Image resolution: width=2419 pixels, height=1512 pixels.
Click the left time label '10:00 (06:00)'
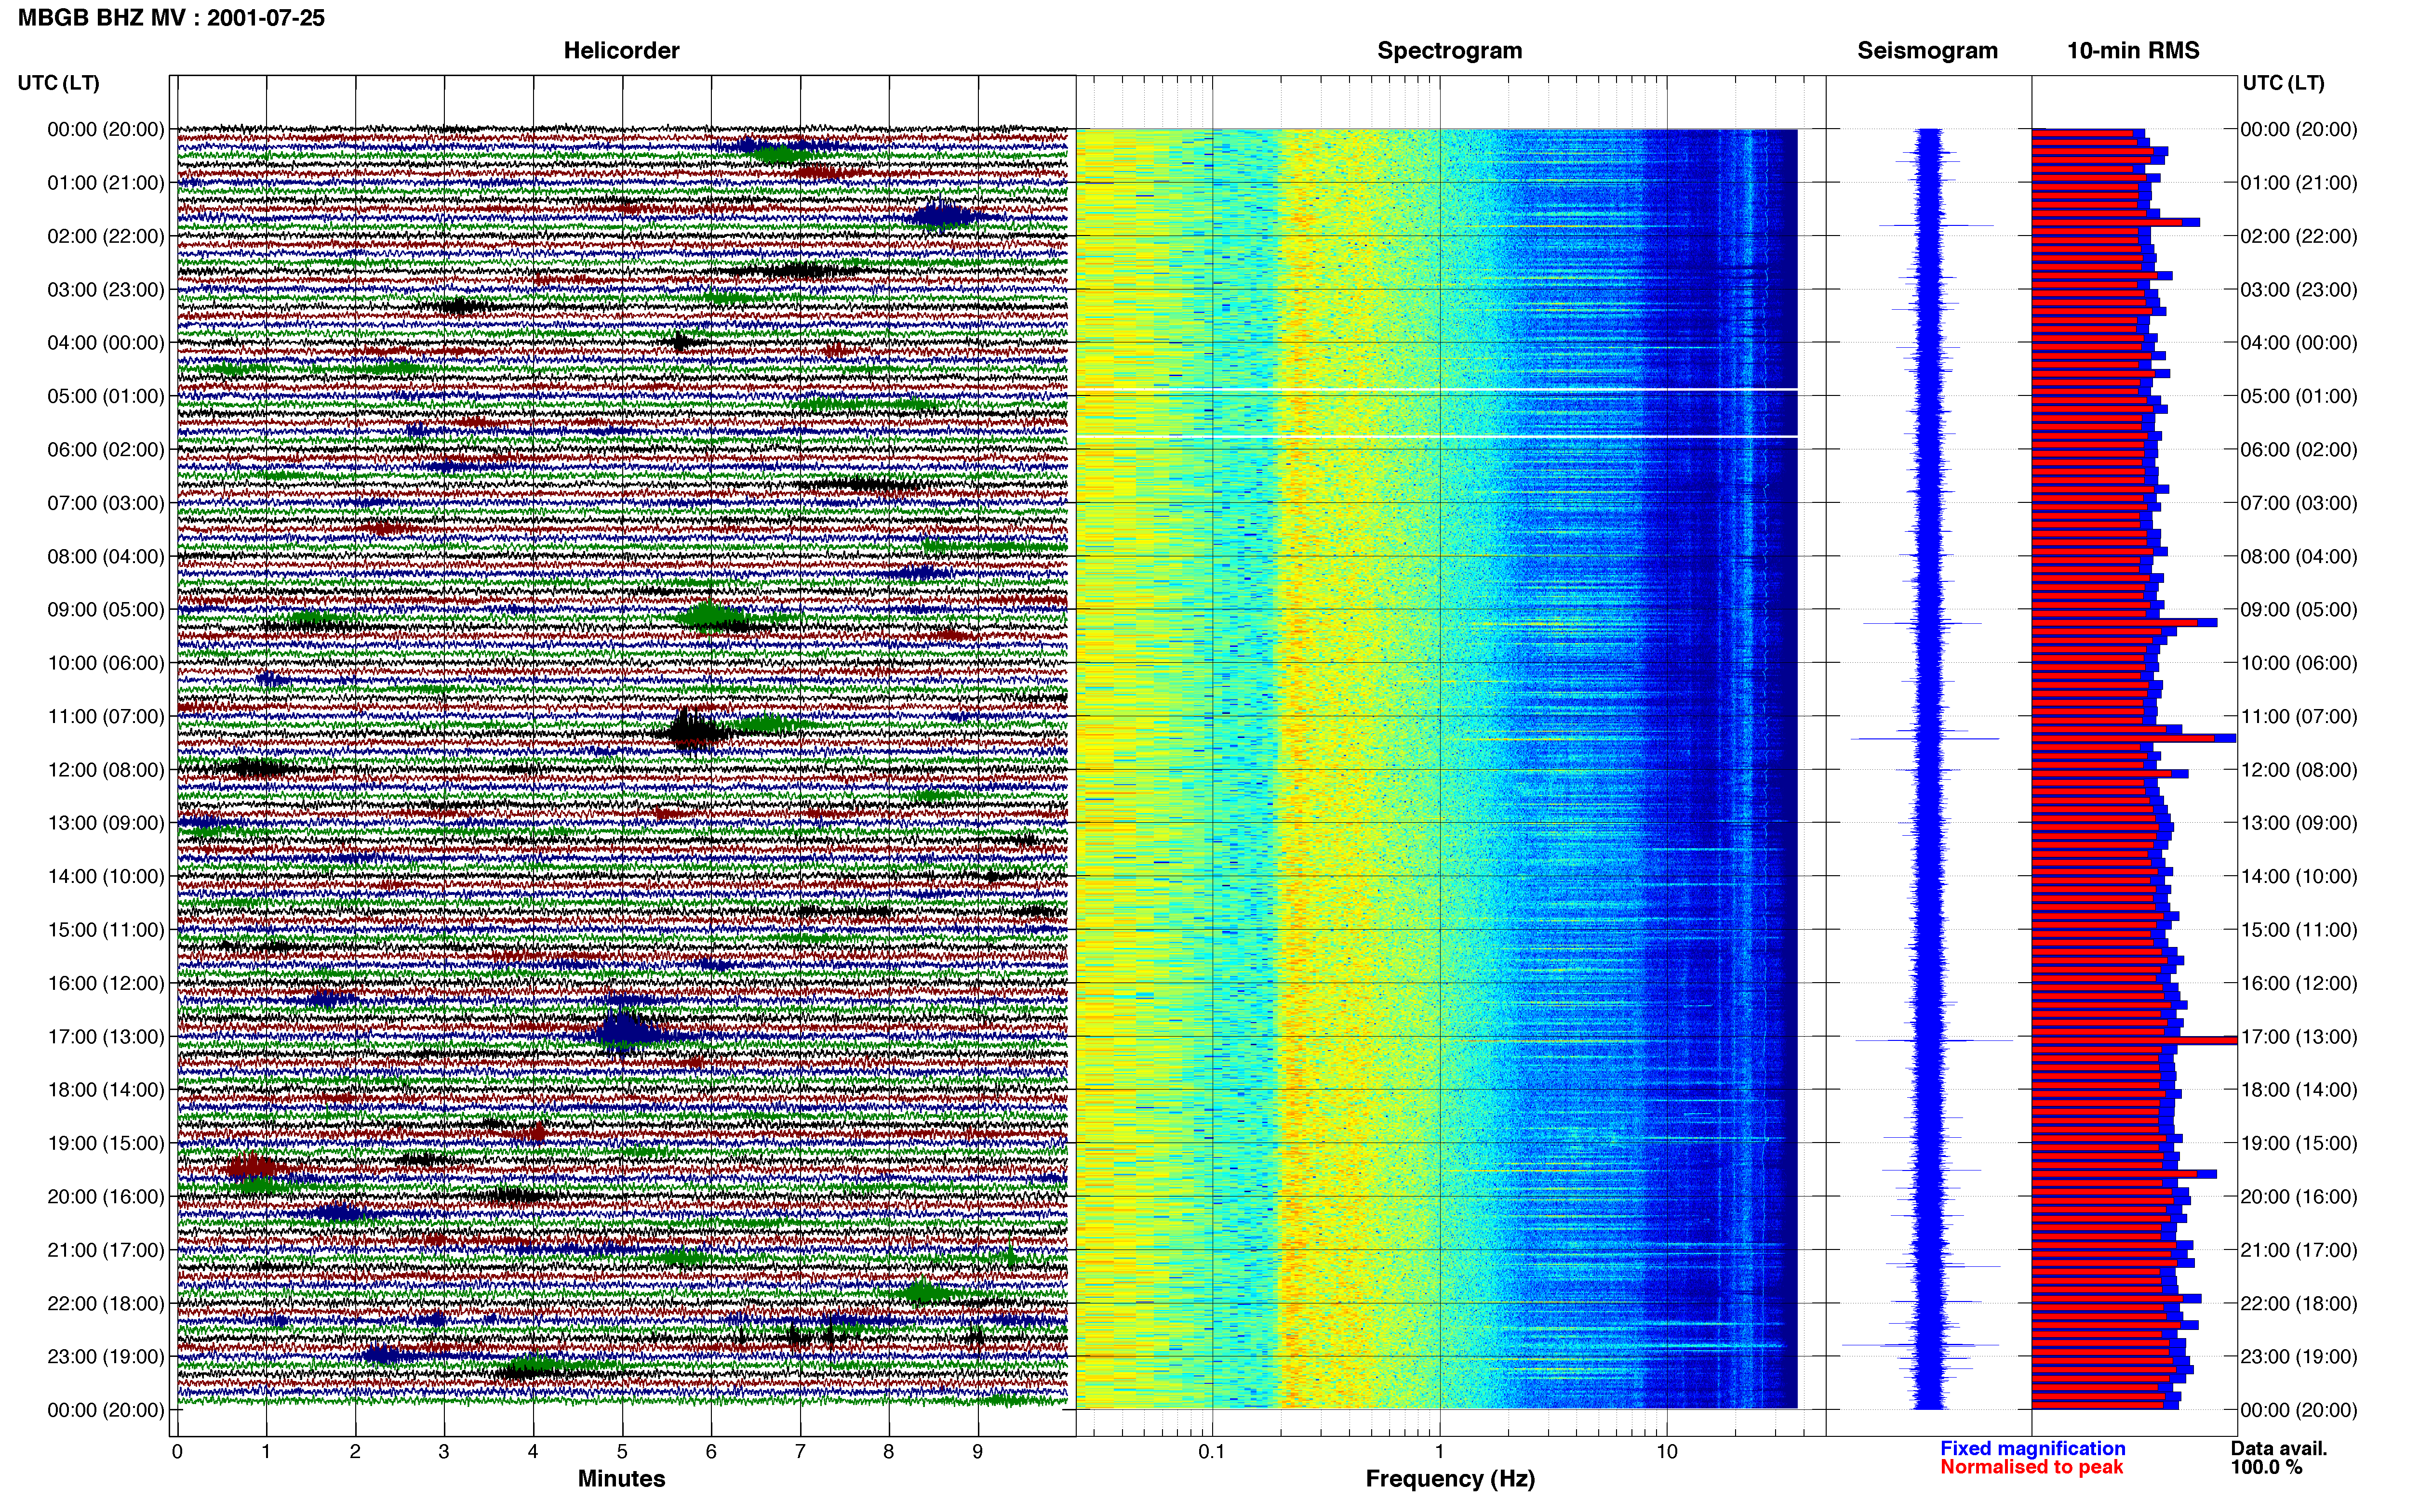tap(106, 663)
